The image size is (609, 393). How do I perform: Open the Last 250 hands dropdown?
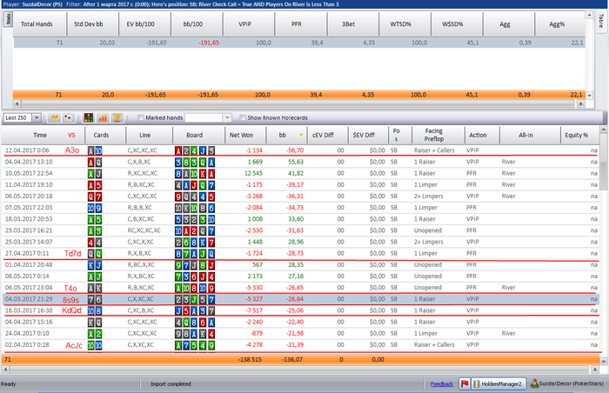click(x=37, y=117)
